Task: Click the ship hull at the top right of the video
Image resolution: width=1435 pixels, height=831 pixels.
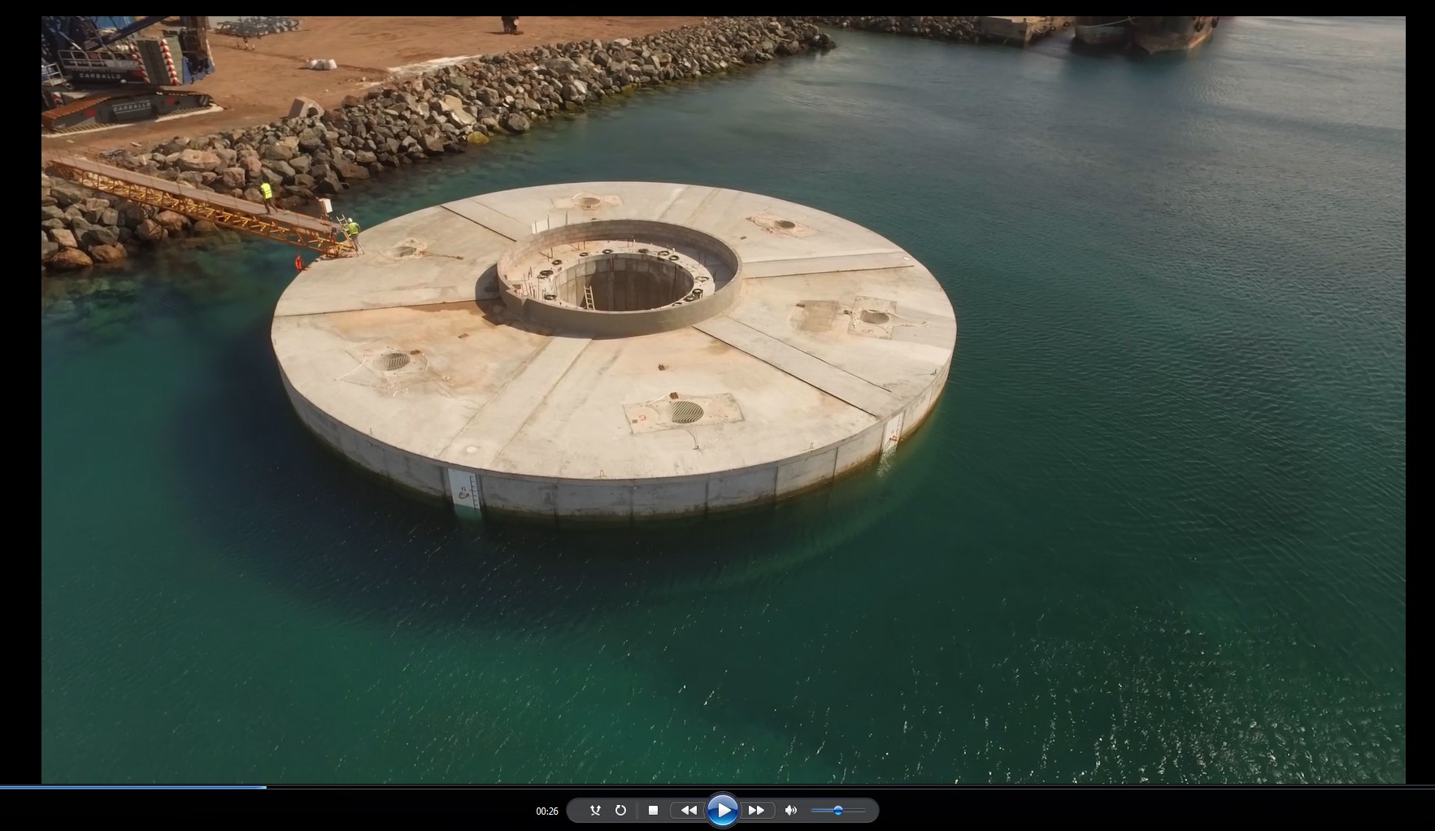Action: (x=1146, y=34)
